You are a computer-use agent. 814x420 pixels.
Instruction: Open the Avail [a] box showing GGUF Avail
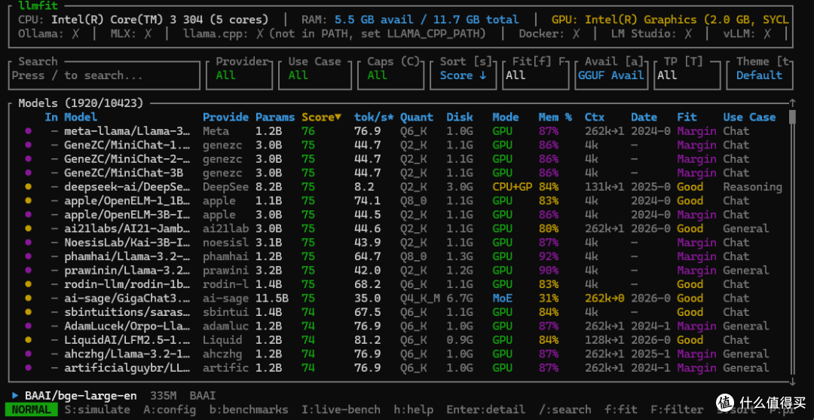[612, 75]
